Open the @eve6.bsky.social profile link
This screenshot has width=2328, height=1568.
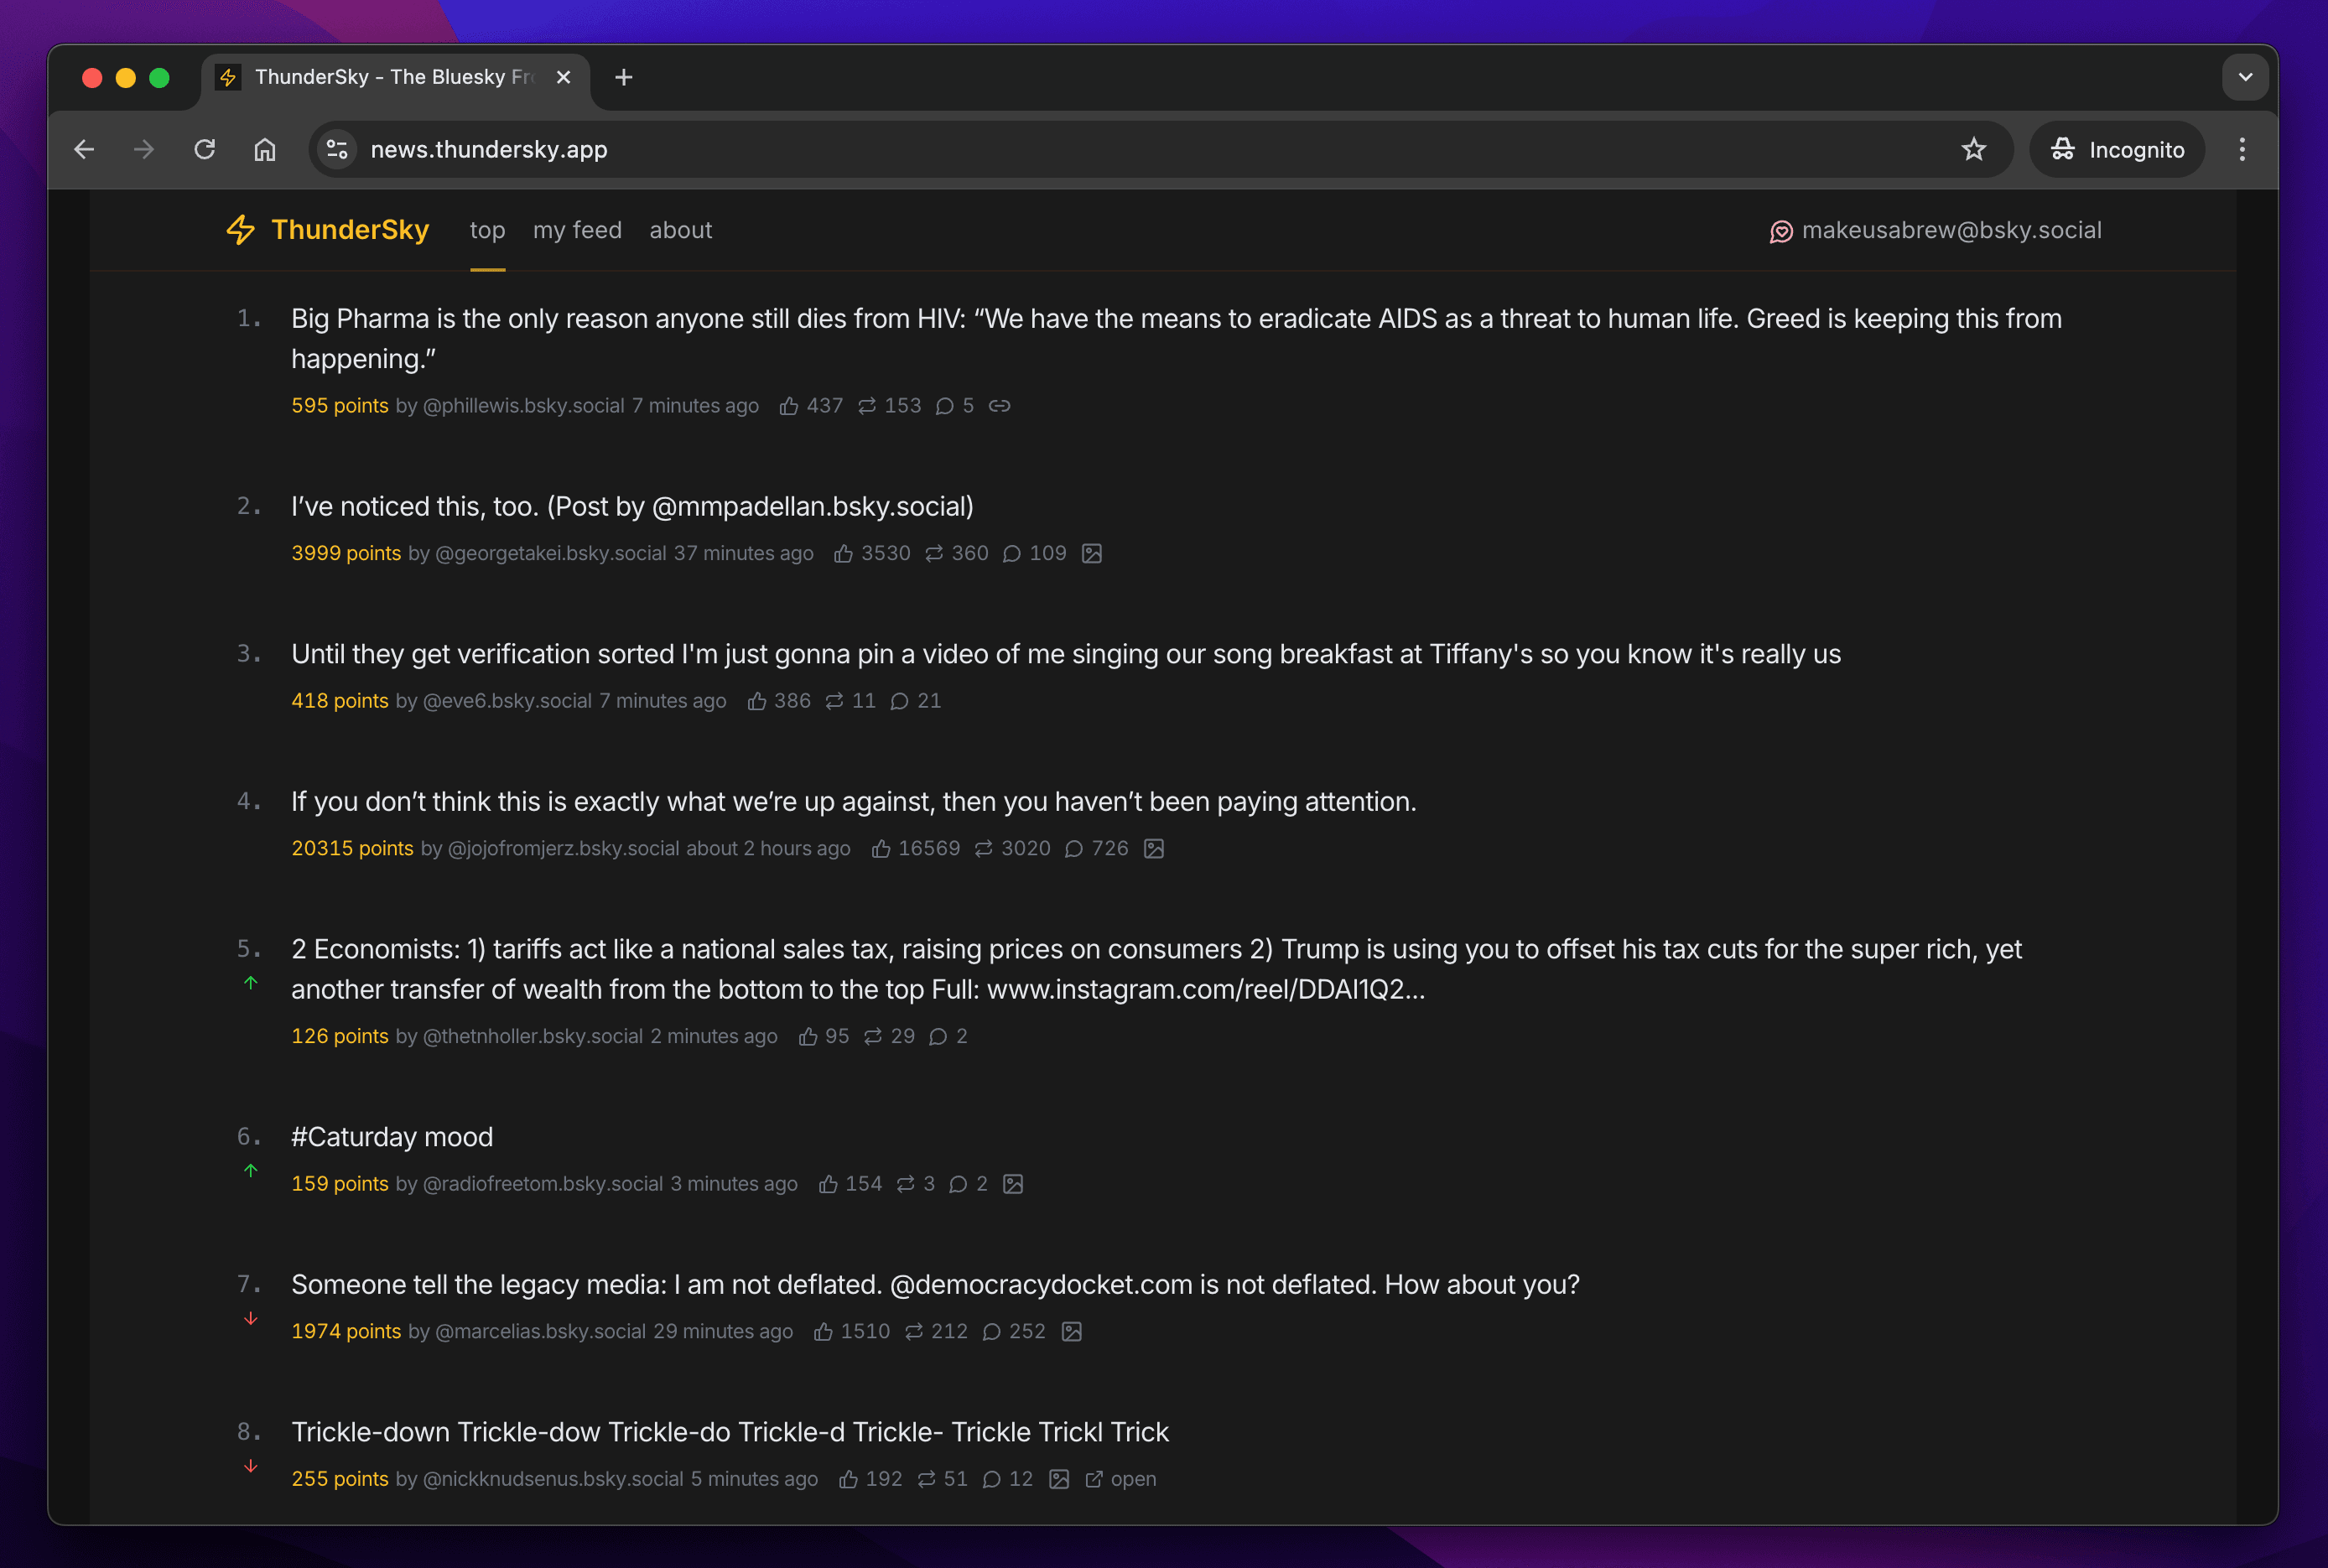[x=508, y=701]
